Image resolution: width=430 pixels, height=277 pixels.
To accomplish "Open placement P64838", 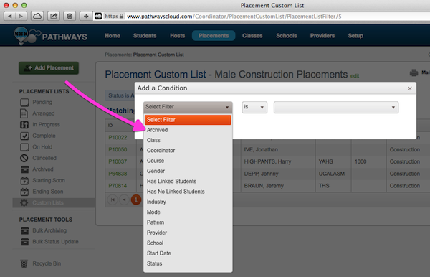I will pos(118,174).
